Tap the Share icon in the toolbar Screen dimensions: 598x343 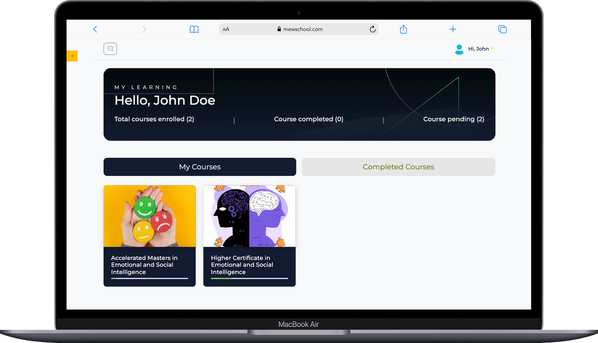pyautogui.click(x=403, y=29)
